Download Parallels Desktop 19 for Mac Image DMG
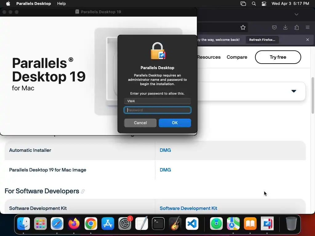 [165, 170]
